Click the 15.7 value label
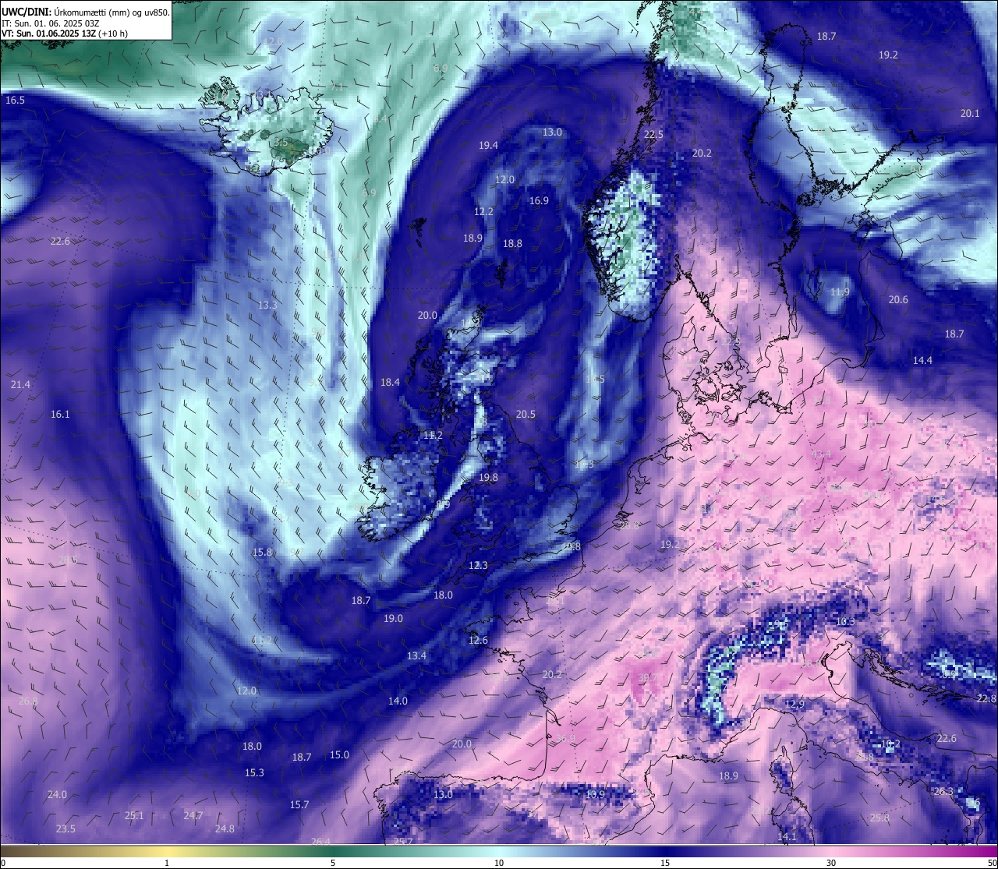This screenshot has width=998, height=869. (x=299, y=804)
